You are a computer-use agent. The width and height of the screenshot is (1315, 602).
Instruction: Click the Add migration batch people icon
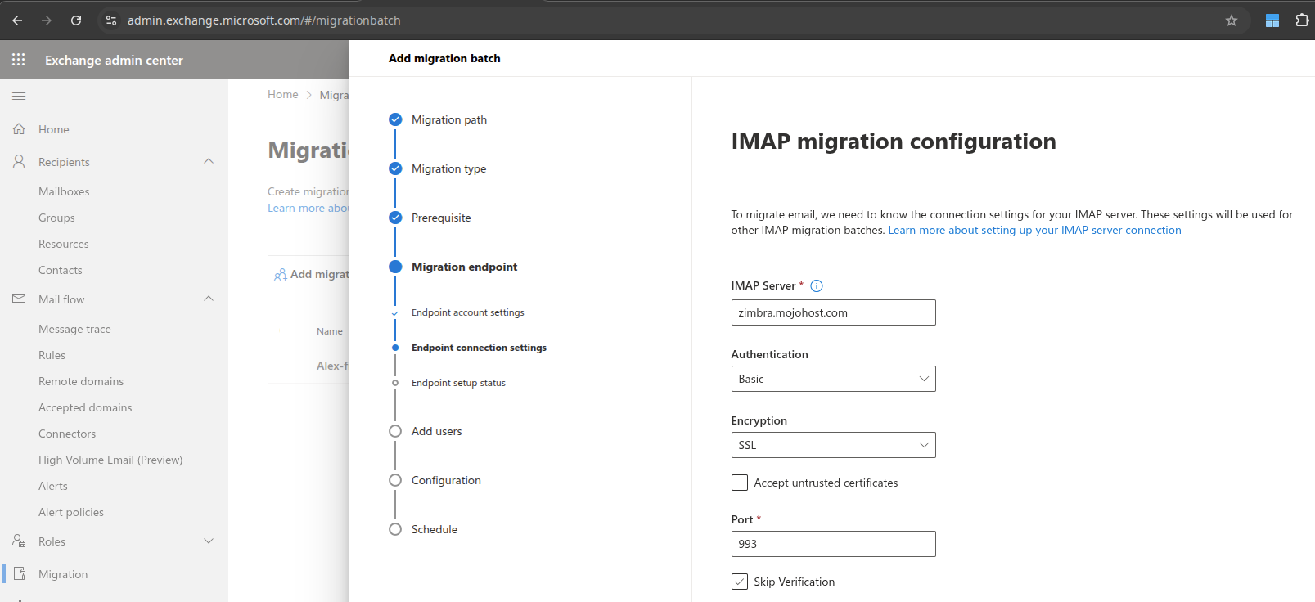pyautogui.click(x=281, y=275)
